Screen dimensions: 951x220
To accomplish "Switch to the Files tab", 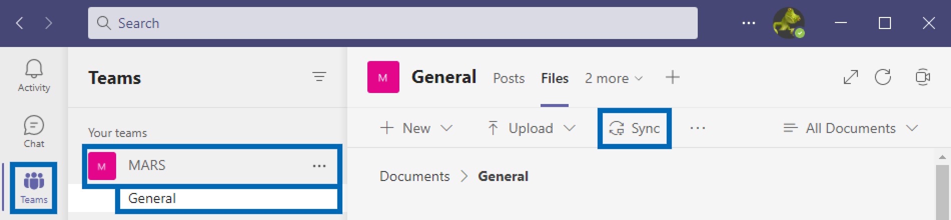I will (x=555, y=78).
